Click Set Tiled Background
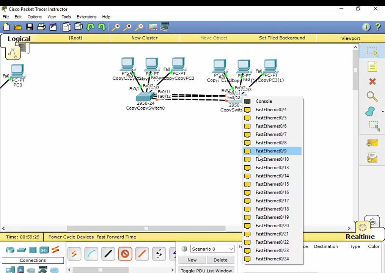The height and width of the screenshot is (273, 385). 282,38
